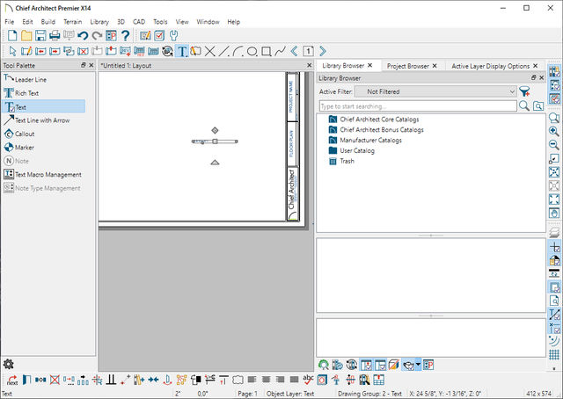Open the Terrain menu
The image size is (563, 399).
click(72, 21)
